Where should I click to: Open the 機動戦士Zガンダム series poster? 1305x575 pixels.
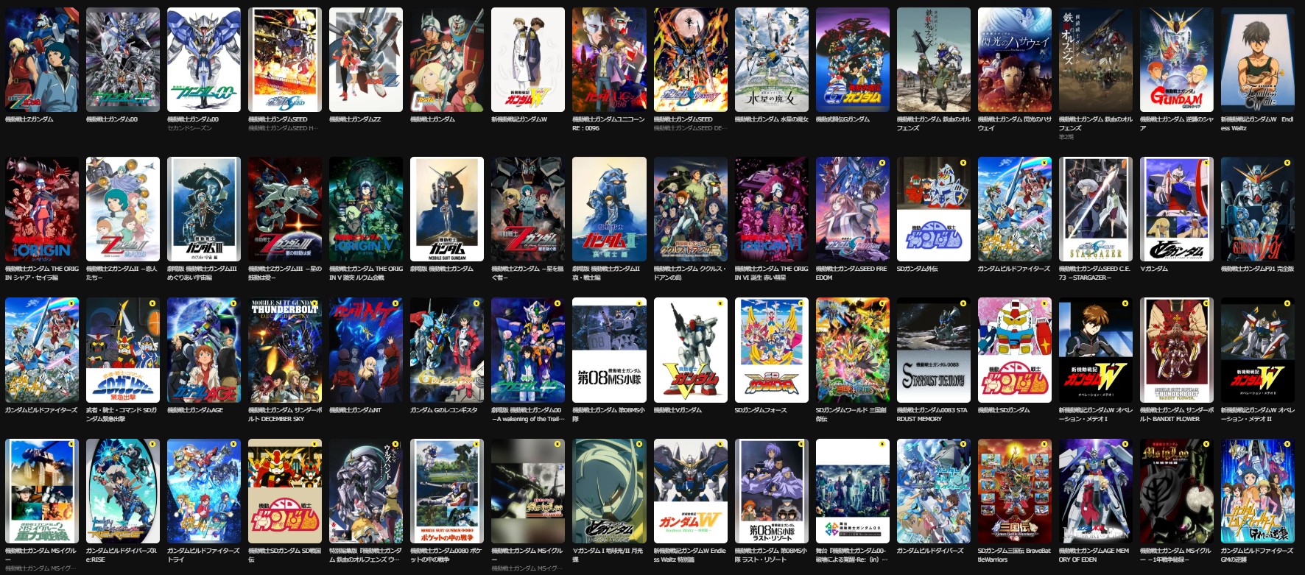pos(42,60)
